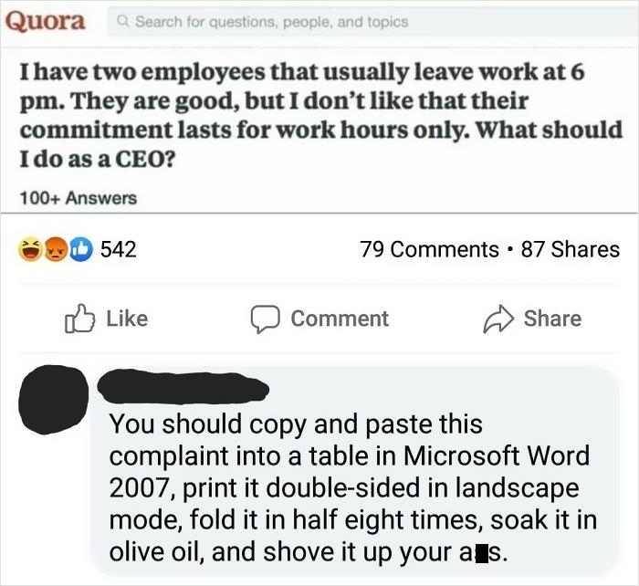Viewport: 639px width, 586px height.
Task: Open the 79 Comments link
Action: click(429, 249)
